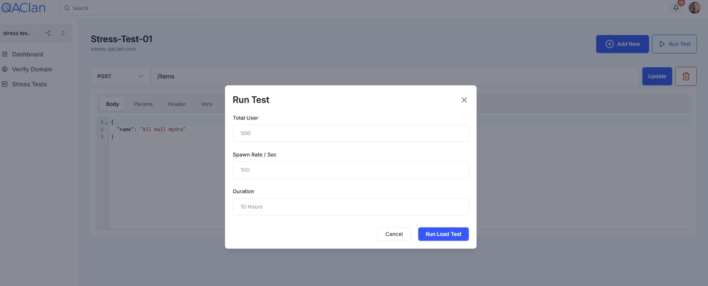Click the /items endpoint path field
This screenshot has height=286, width=708.
coord(395,76)
